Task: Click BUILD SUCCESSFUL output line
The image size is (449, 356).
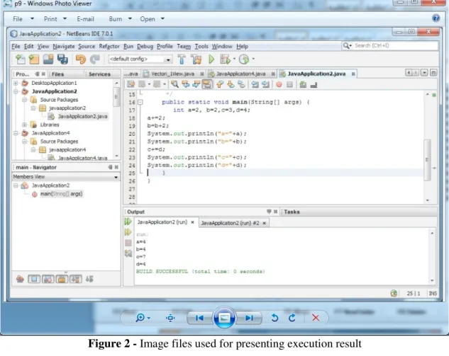Action: pyautogui.click(x=201, y=272)
